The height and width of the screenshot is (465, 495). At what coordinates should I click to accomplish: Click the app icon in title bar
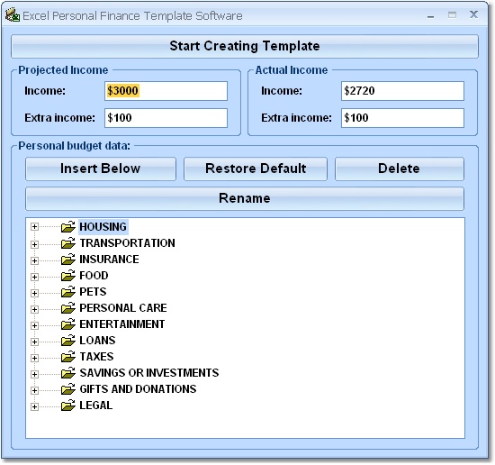pyautogui.click(x=13, y=15)
